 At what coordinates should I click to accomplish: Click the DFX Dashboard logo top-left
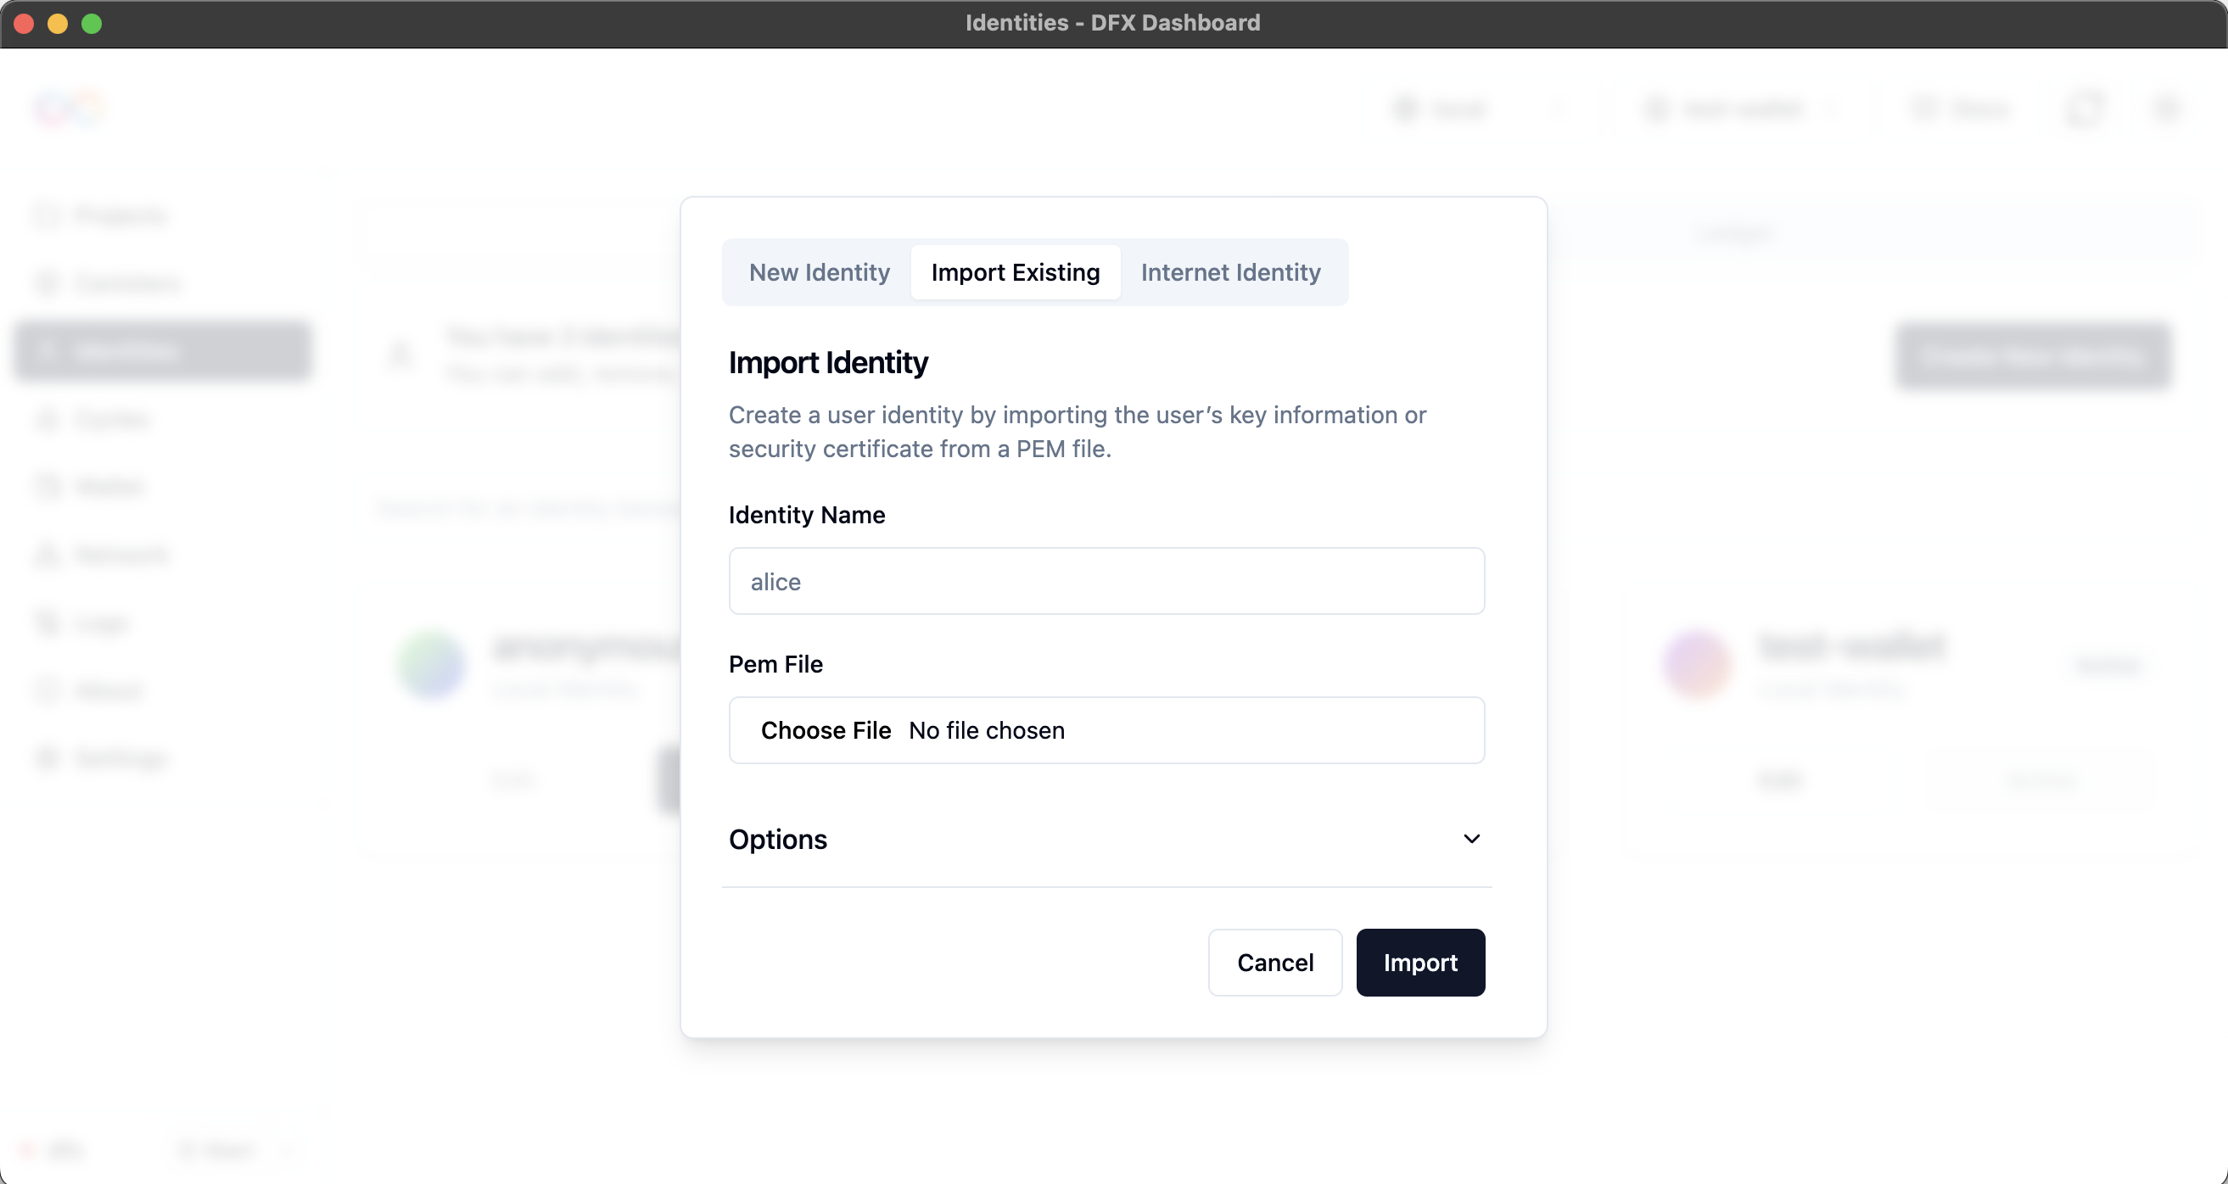coord(71,107)
